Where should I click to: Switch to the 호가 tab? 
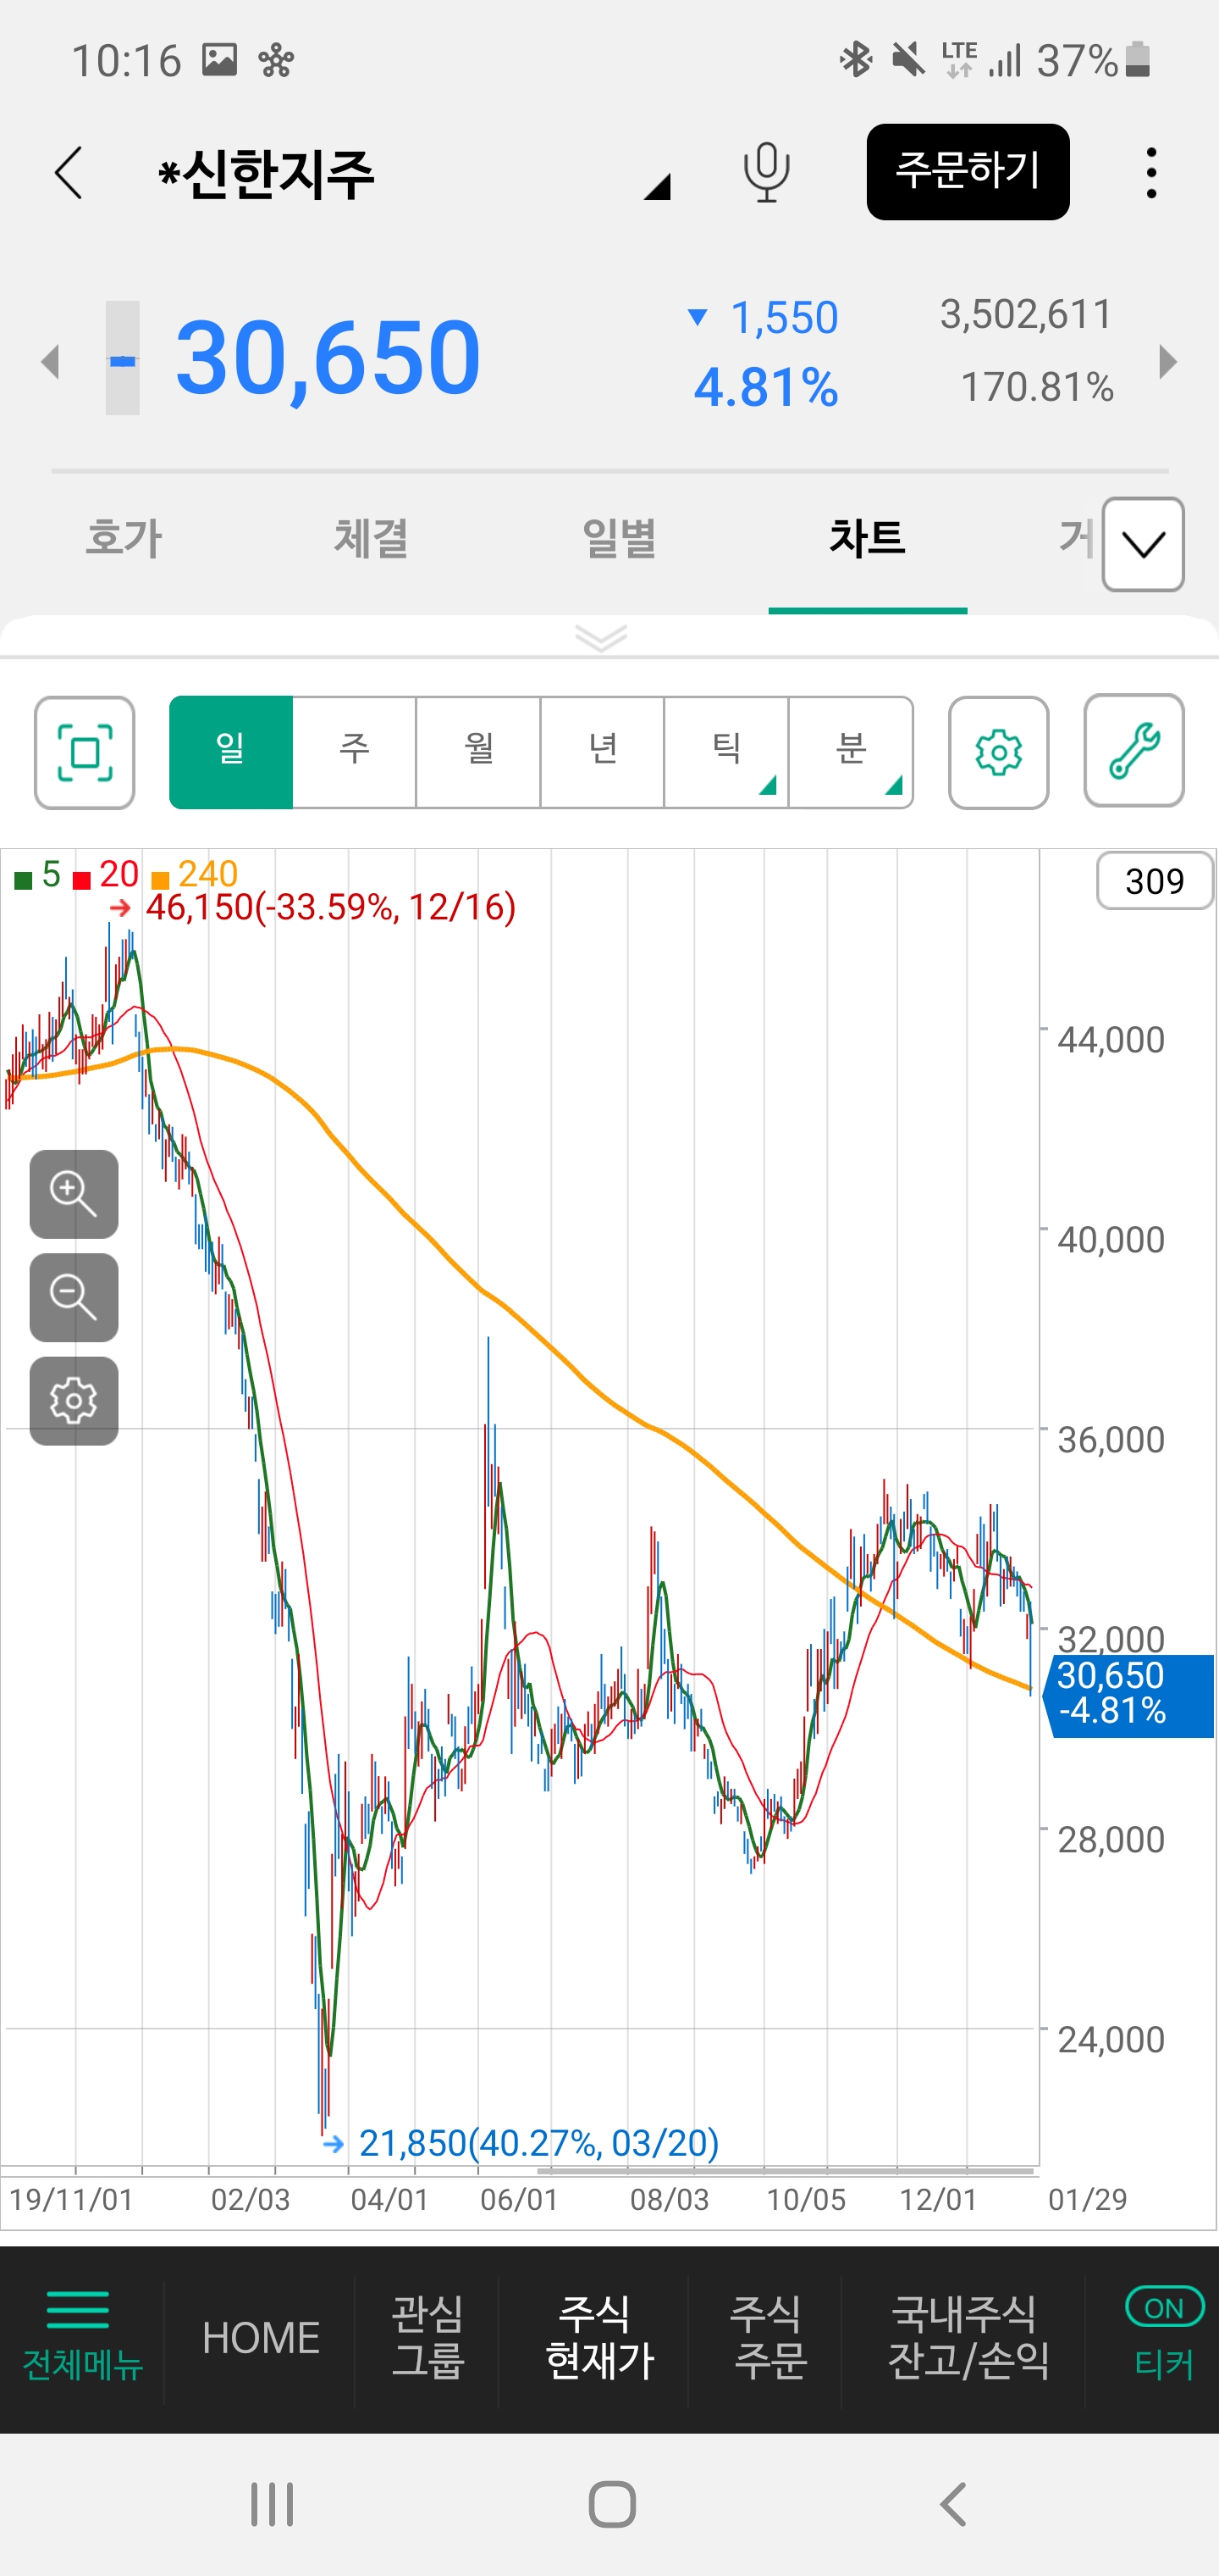pyautogui.click(x=124, y=538)
